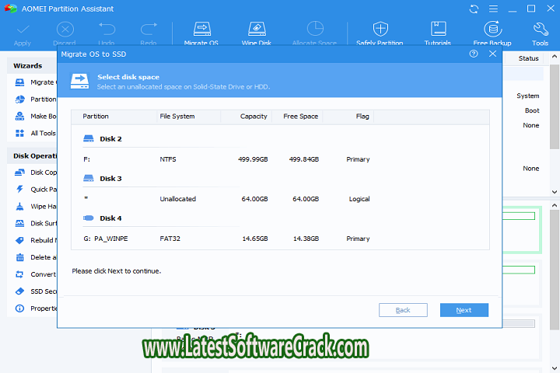
Task: Click the File System column header
Action: pos(188,117)
